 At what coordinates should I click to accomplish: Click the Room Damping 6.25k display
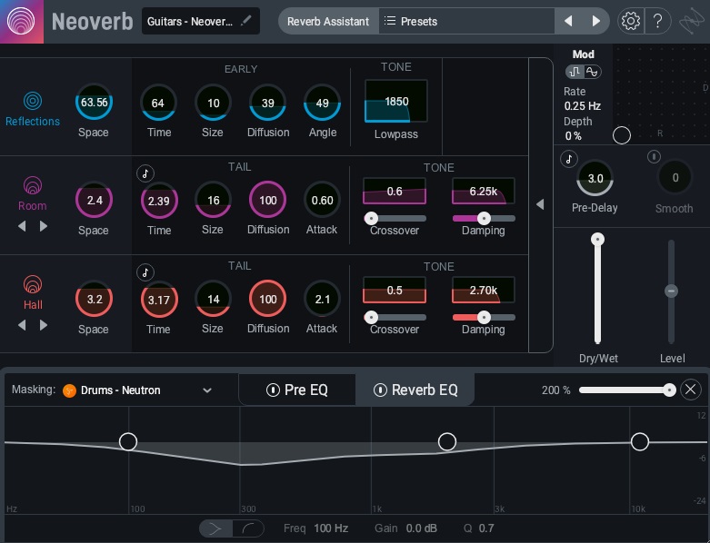484,192
